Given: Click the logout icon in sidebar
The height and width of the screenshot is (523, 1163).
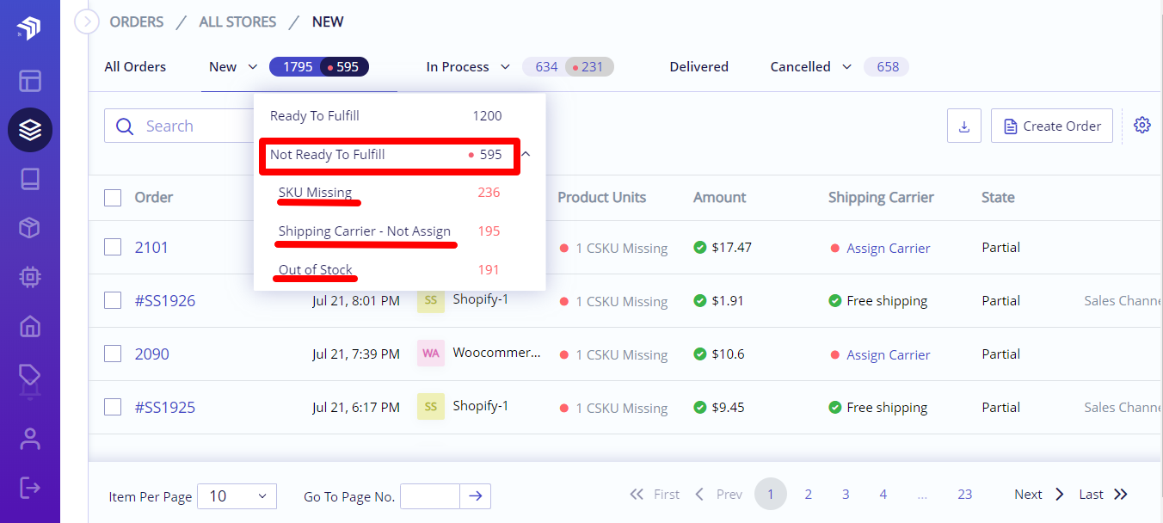Looking at the screenshot, I should click(30, 488).
